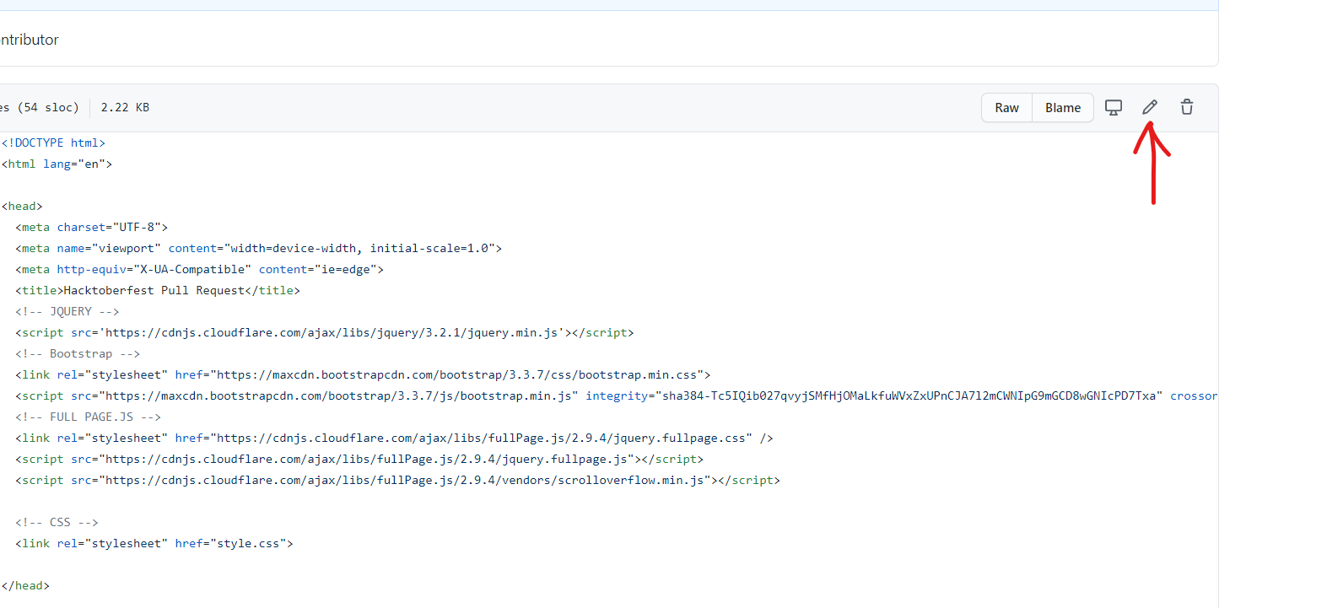1327x608 pixels.
Task: Open file in GitHub Desktop icon
Action: point(1114,108)
